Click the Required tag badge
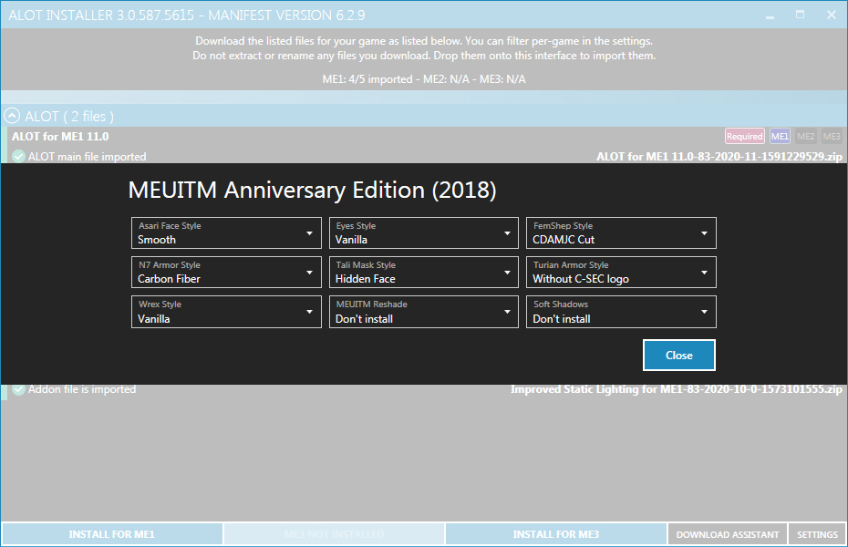Viewport: 848px width, 547px height. pyautogui.click(x=745, y=136)
